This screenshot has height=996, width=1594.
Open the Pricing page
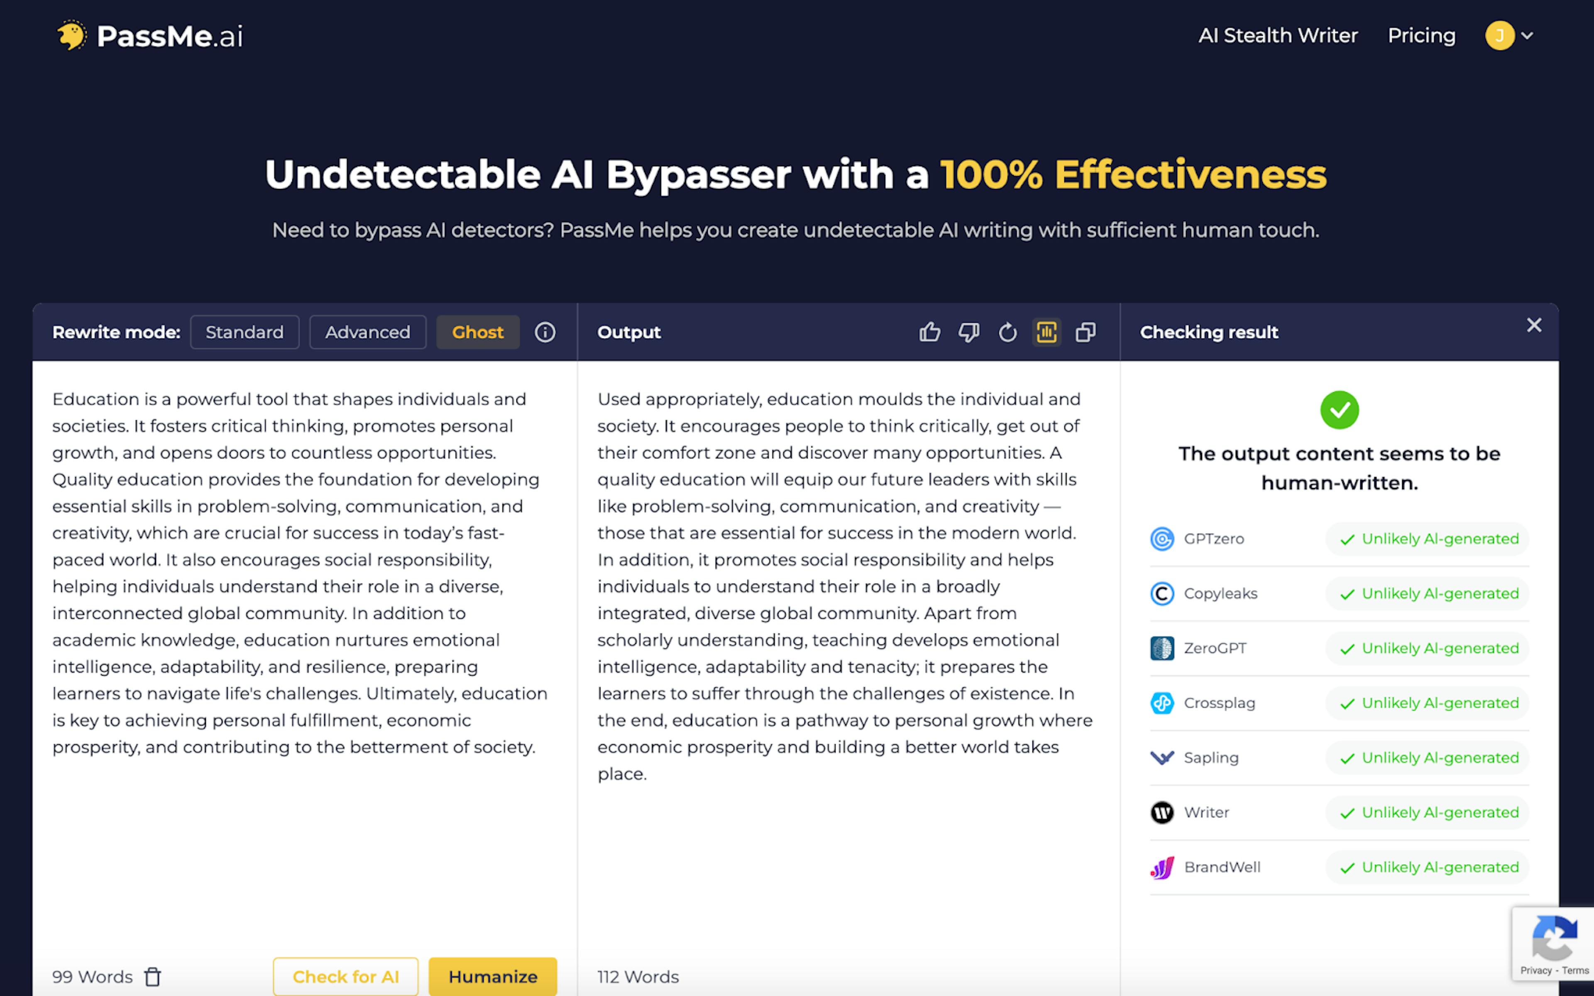coord(1421,36)
